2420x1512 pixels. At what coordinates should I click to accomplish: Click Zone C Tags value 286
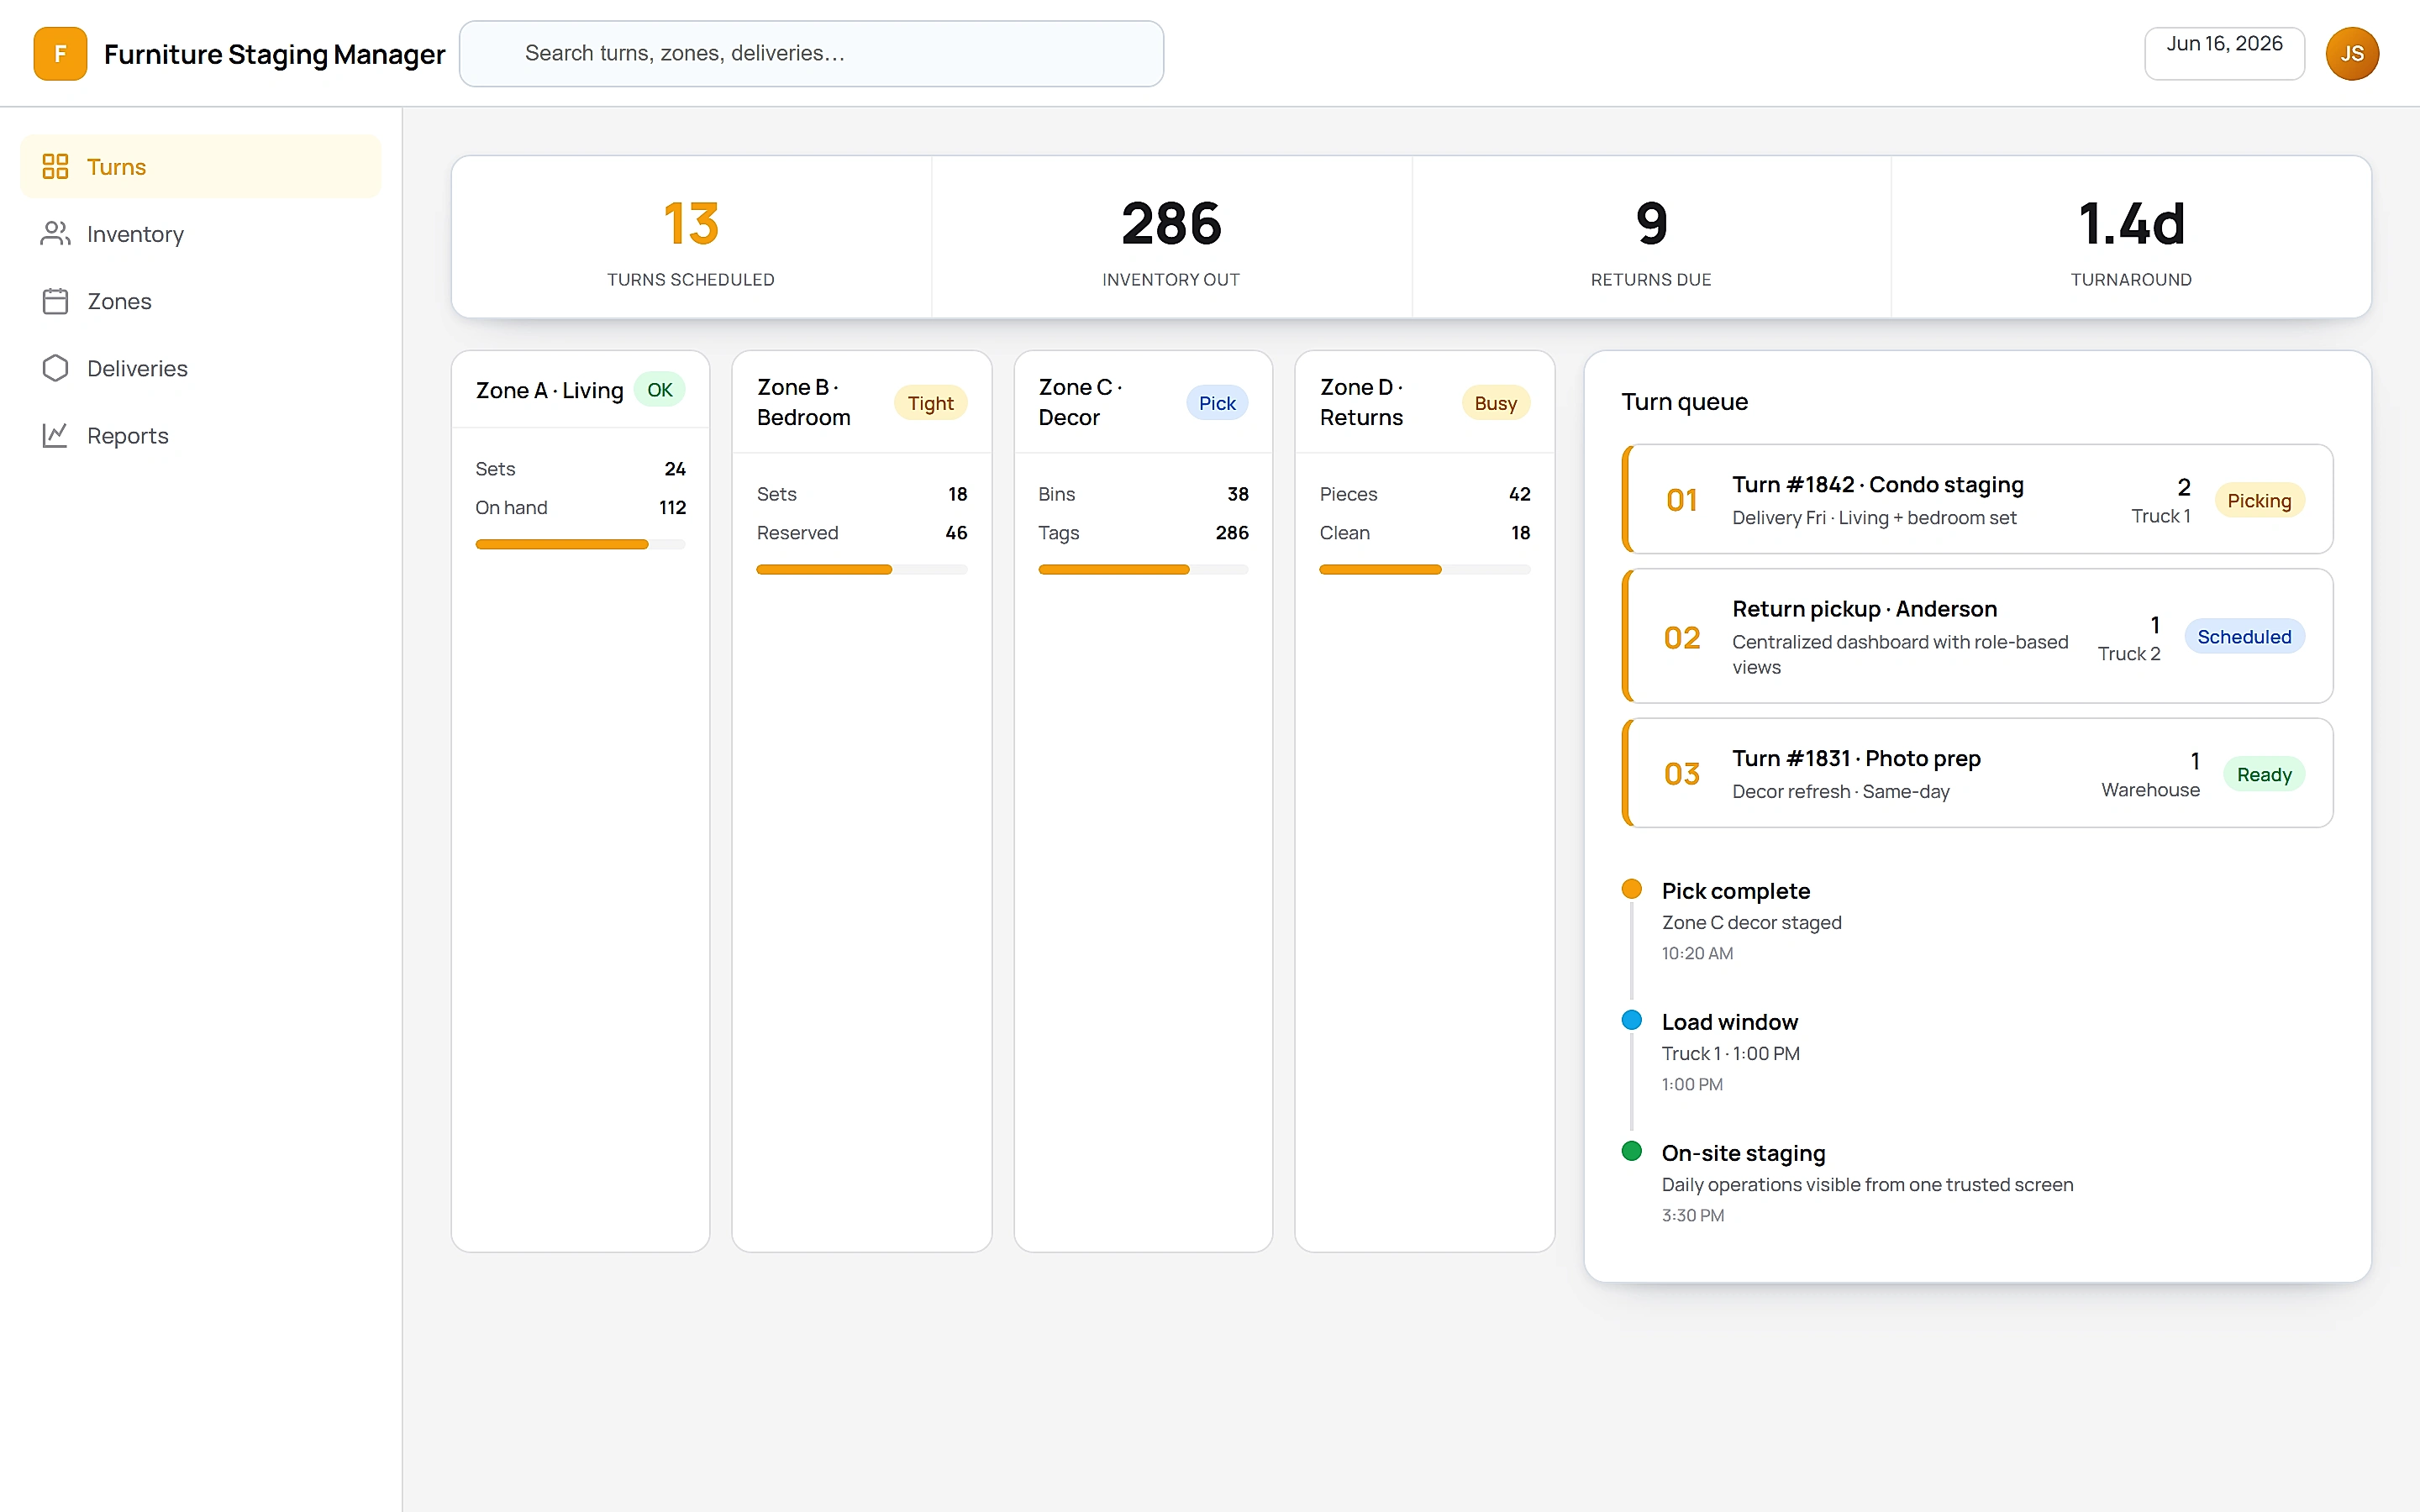(1232, 533)
